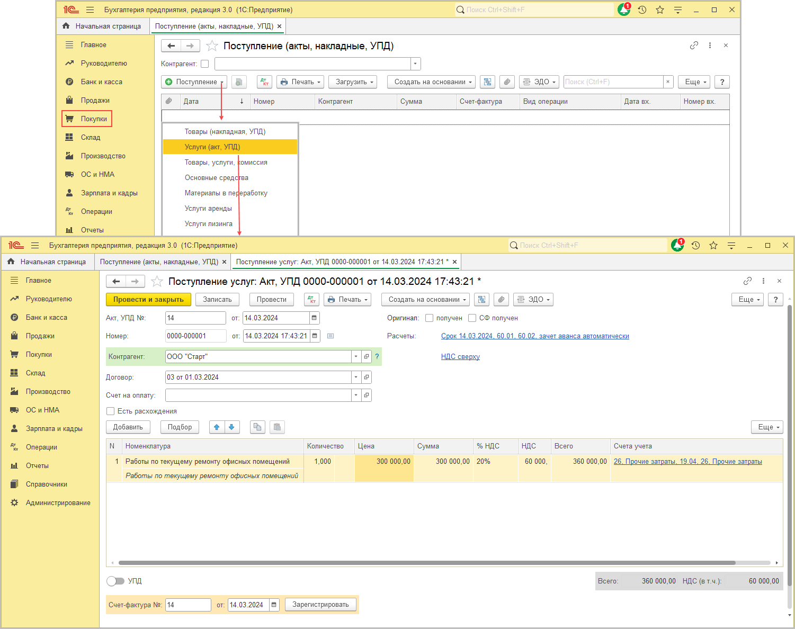Enable Есть расхождения checkbox
The height and width of the screenshot is (629, 795).
click(111, 411)
